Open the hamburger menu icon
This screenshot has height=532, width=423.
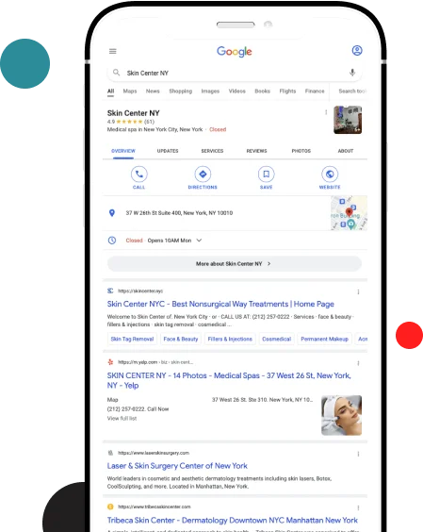pos(112,51)
